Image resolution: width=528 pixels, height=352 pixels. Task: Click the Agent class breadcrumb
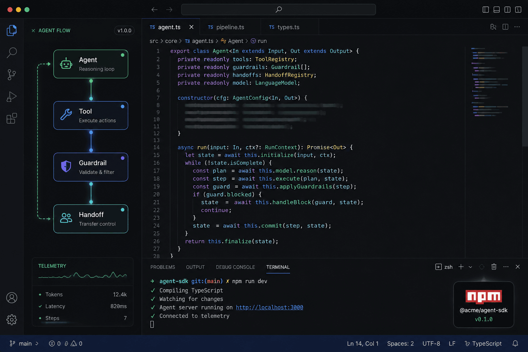(232, 41)
